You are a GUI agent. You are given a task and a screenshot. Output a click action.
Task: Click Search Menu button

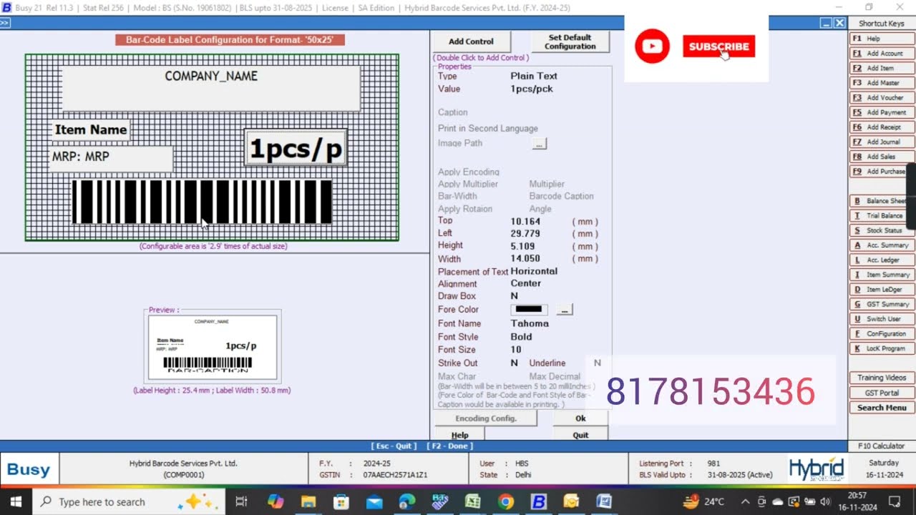(882, 408)
